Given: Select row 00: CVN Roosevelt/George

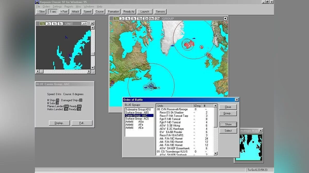Looking at the screenshot, I should [185, 109].
